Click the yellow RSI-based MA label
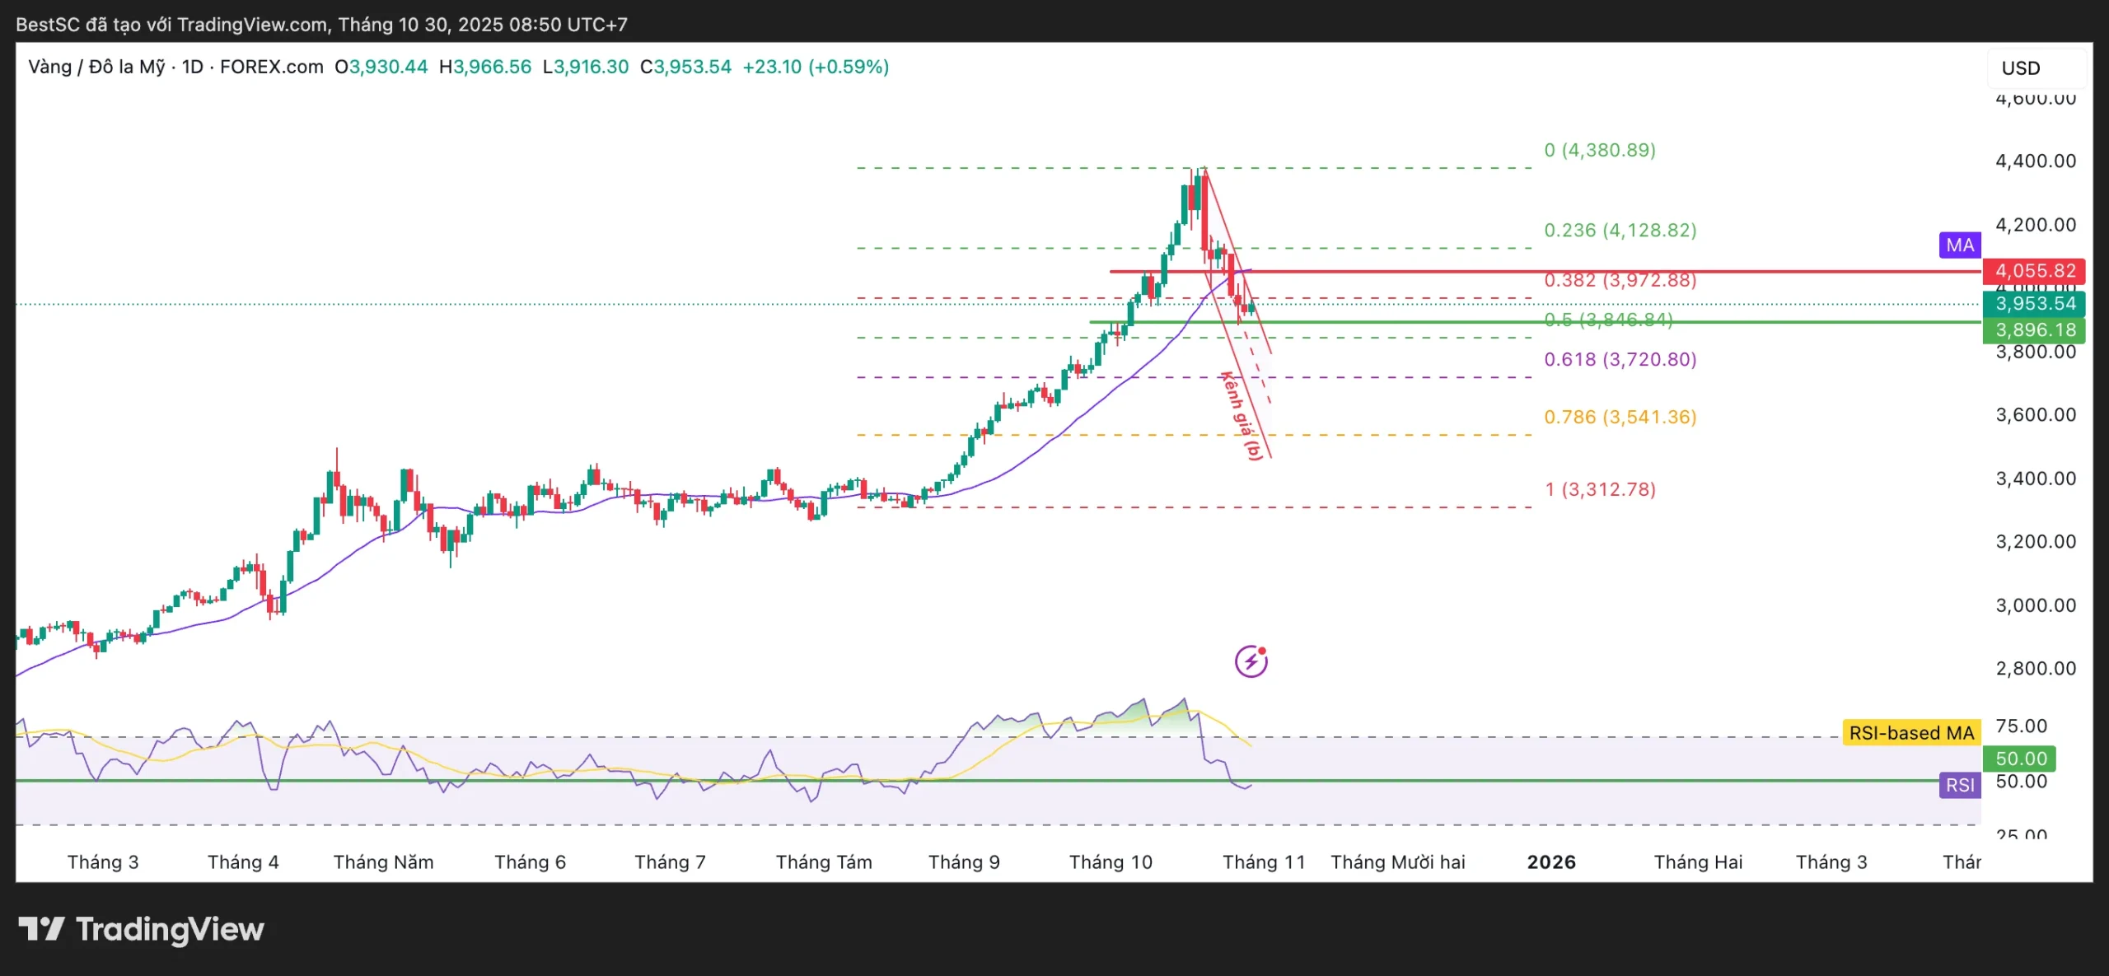The height and width of the screenshot is (976, 2109). [x=1910, y=733]
